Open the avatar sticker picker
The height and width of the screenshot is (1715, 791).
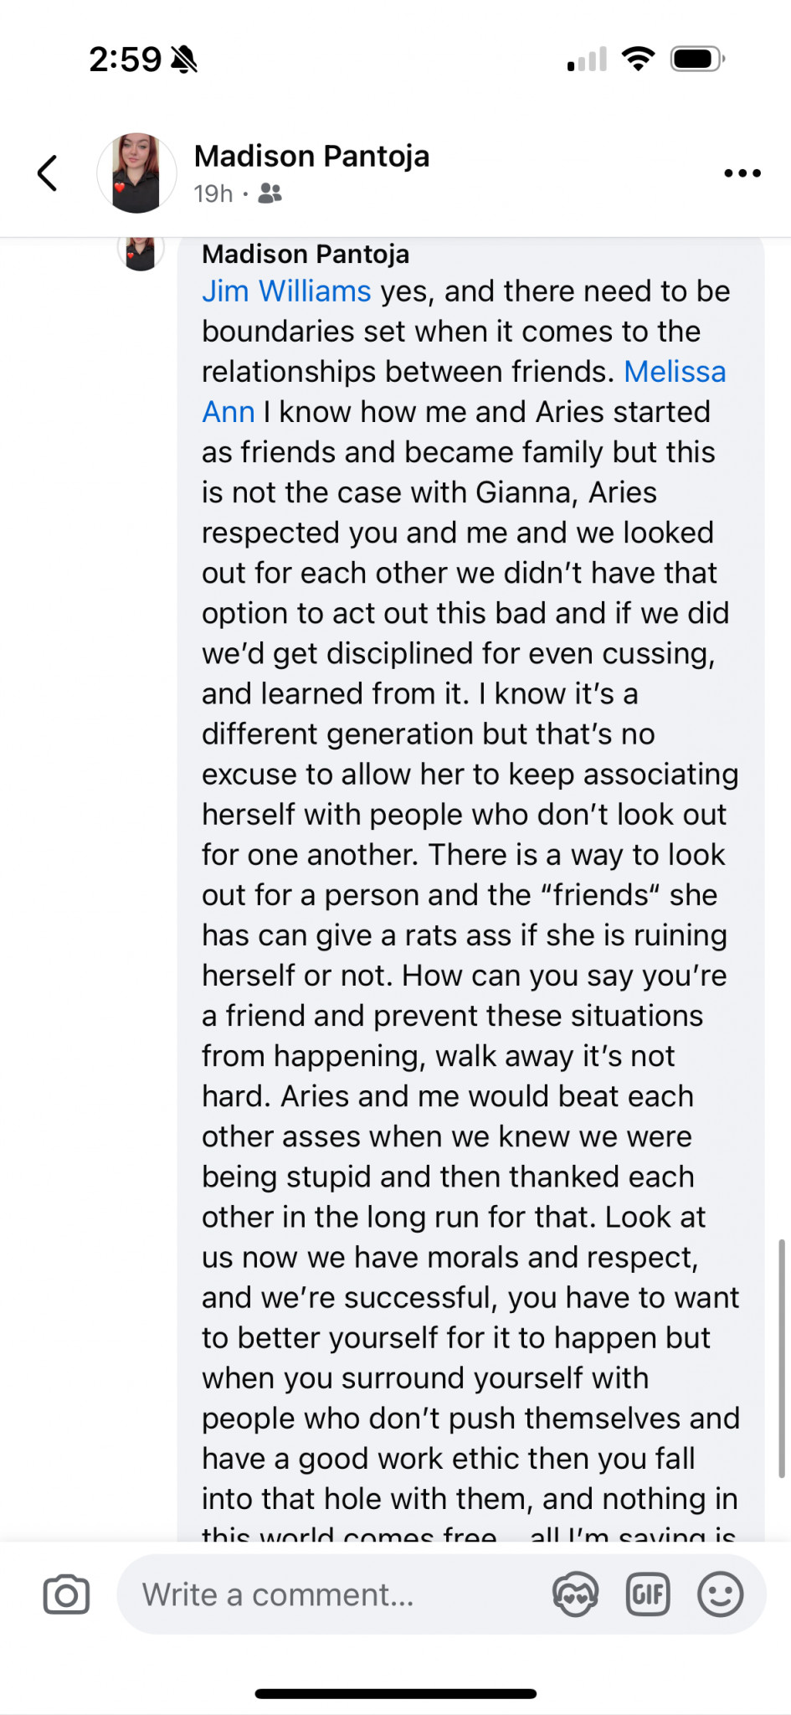click(x=576, y=1594)
